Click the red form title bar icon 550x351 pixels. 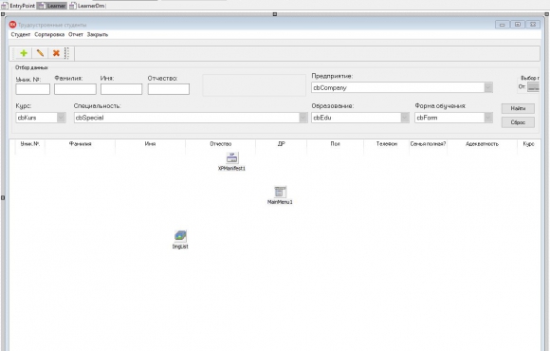click(x=13, y=25)
